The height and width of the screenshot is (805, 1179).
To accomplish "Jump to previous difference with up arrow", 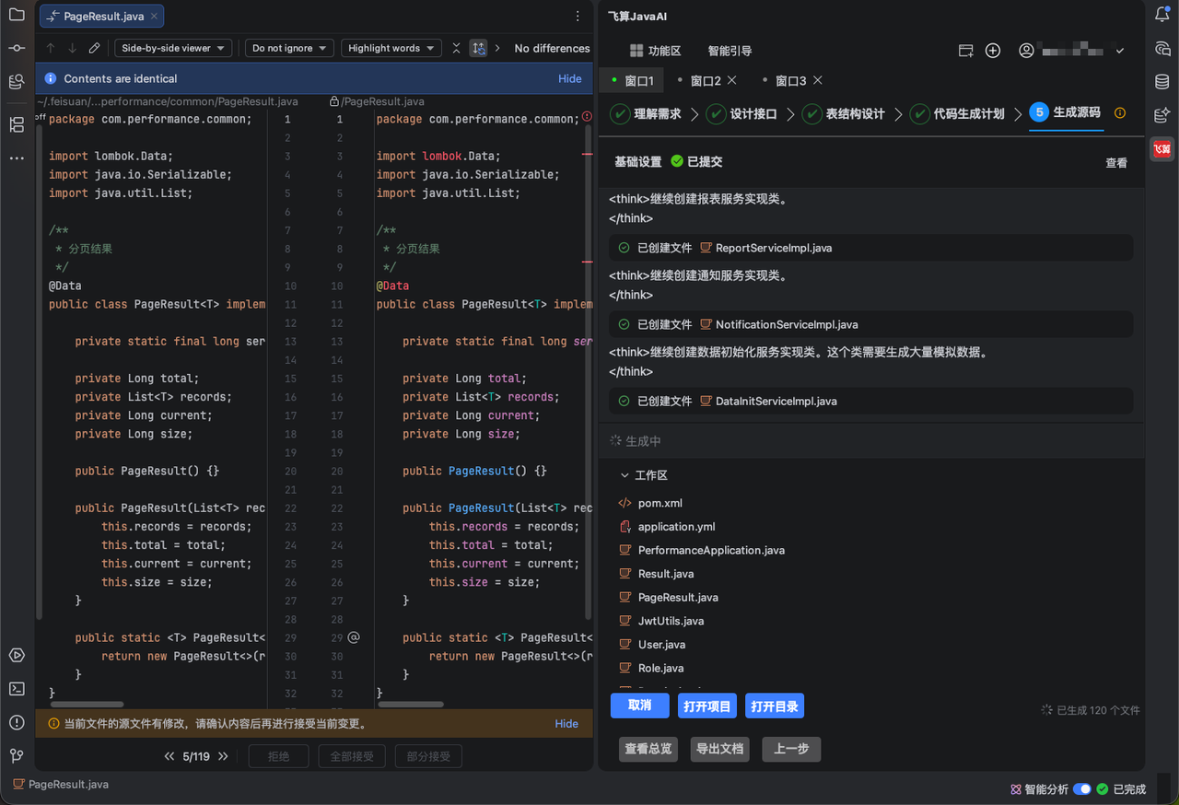I will 51,48.
